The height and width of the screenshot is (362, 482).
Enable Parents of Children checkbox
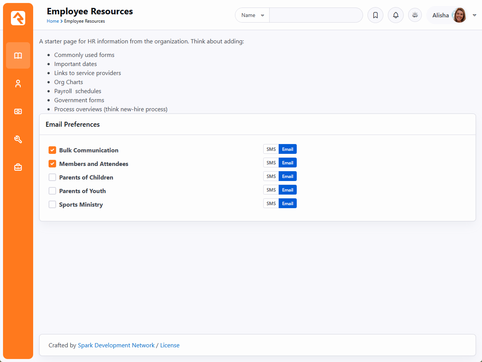coord(52,177)
